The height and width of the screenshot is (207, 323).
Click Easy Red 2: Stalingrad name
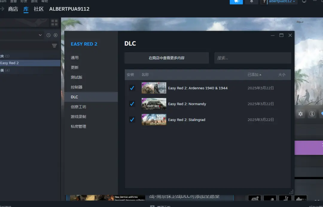(187, 120)
